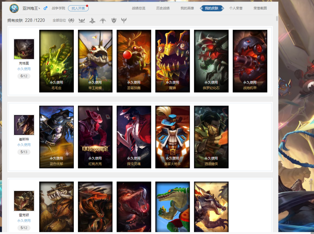Open the 圣诞驯鹿 skin card

pyautogui.click(x=134, y=61)
